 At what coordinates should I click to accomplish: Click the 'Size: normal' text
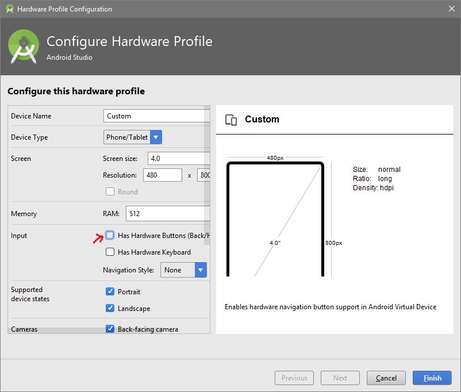pyautogui.click(x=377, y=170)
